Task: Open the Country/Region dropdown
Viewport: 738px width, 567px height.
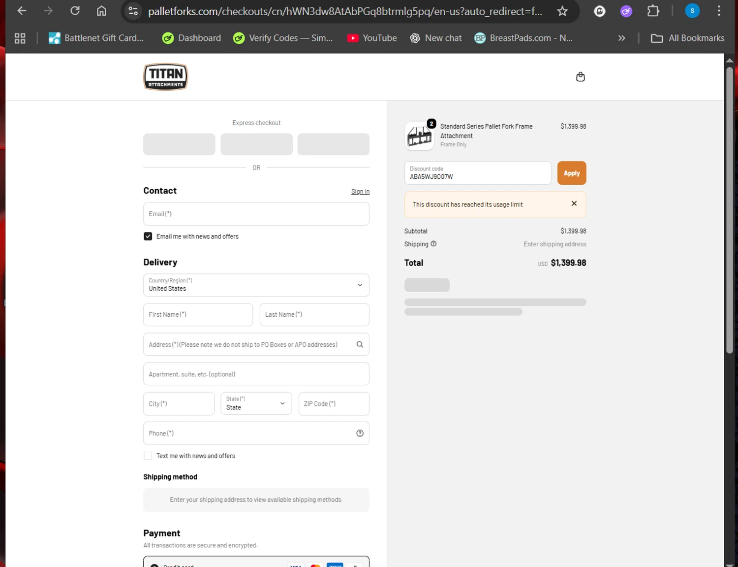Action: [x=256, y=285]
